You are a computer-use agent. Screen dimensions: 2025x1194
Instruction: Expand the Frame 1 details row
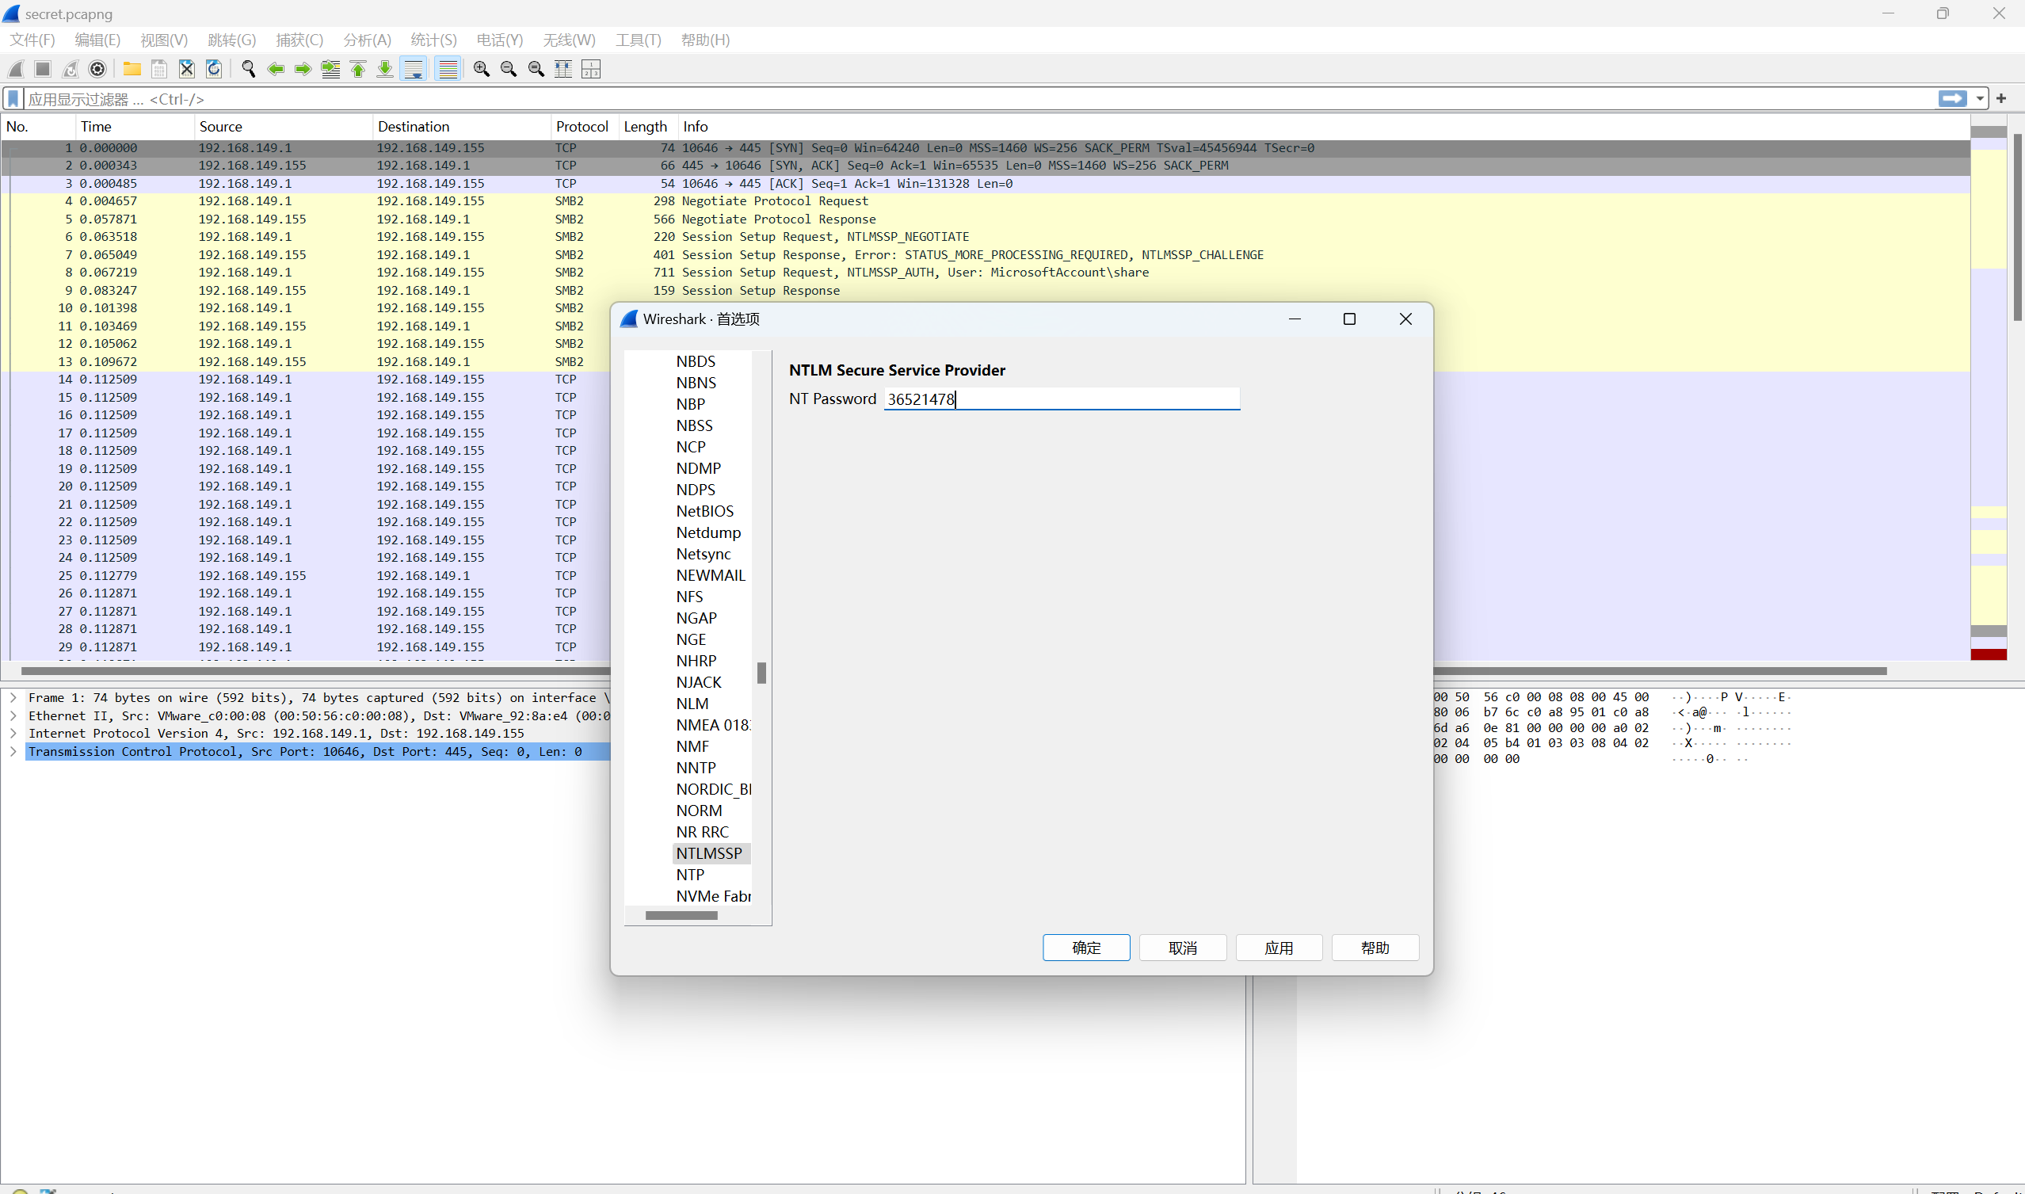pos(13,698)
